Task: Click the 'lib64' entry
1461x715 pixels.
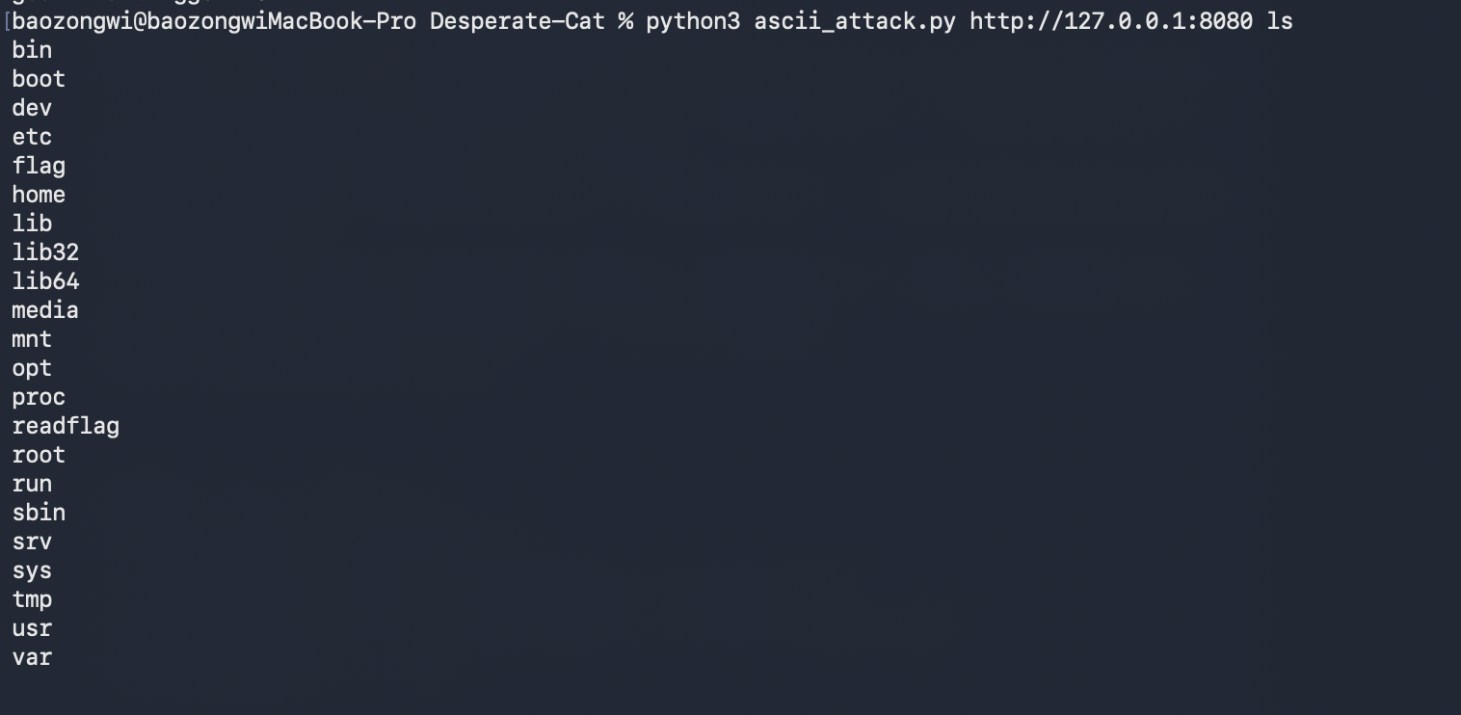Action: click(x=45, y=281)
